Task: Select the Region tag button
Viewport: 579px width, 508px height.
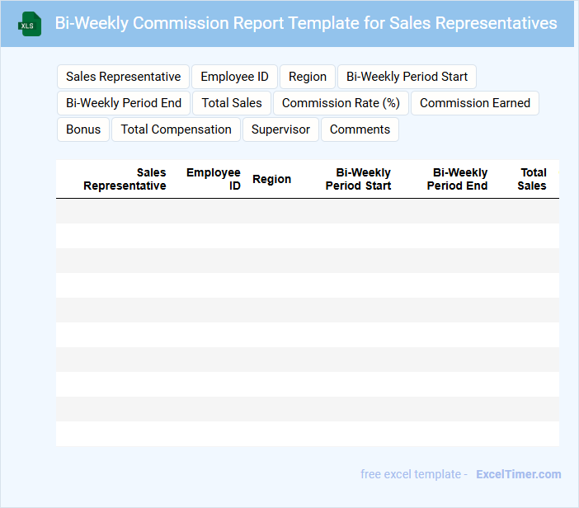Action: coord(308,77)
